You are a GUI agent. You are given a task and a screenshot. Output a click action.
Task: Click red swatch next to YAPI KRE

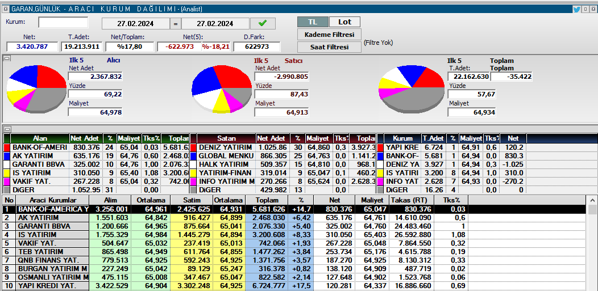[x=380, y=147]
